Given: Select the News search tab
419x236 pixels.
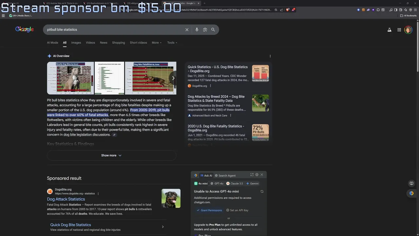Looking at the screenshot, I should [103, 43].
